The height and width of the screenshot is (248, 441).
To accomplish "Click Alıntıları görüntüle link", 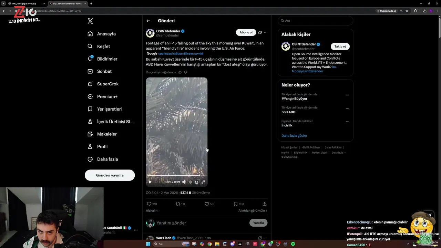I will [253, 210].
